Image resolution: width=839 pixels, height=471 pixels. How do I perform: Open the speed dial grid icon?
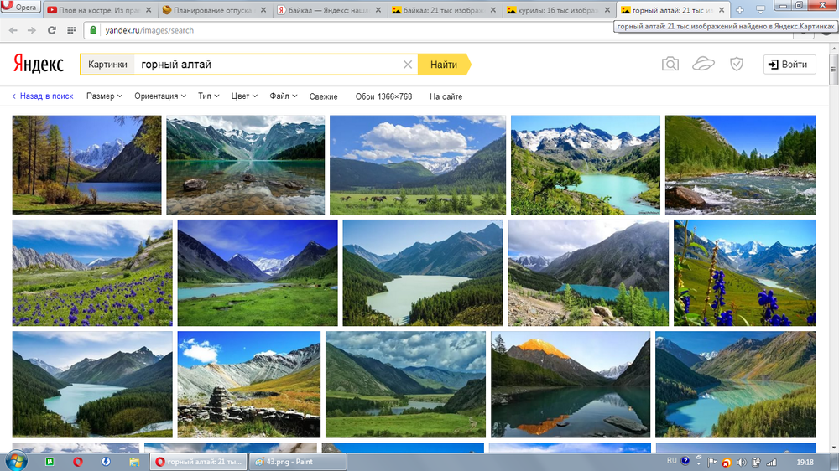coord(72,30)
